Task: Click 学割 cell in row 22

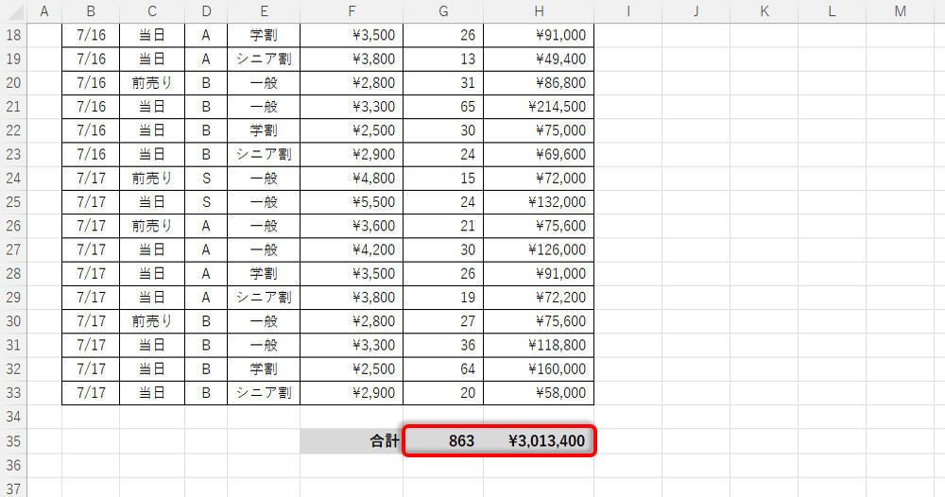Action: (x=264, y=130)
